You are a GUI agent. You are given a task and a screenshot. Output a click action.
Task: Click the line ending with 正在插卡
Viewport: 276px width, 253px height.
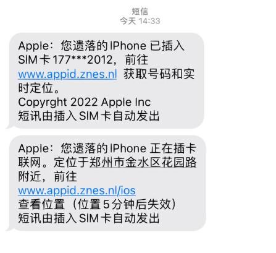click(107, 148)
